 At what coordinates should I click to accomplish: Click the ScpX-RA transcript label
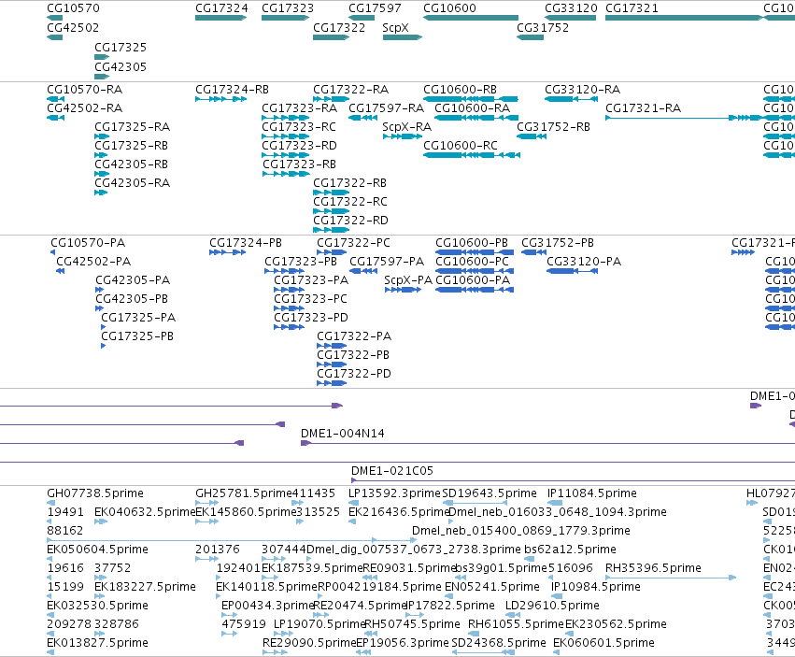407,127
